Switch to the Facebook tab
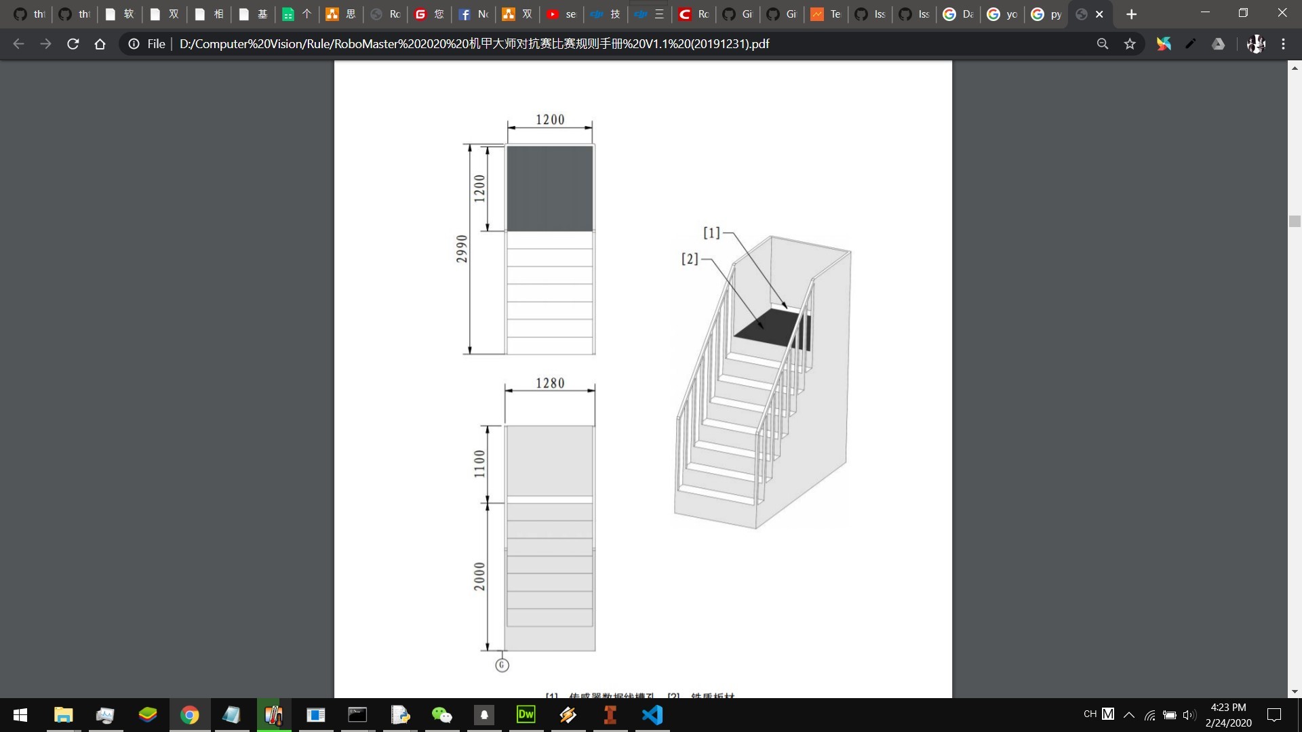 (473, 14)
